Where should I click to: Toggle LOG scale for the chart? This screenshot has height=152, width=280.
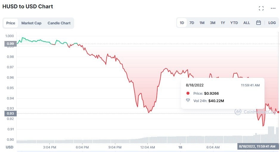pyautogui.click(x=272, y=23)
